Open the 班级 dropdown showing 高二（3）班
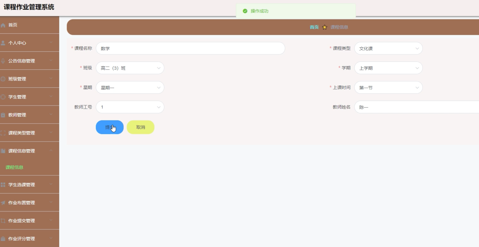This screenshot has width=479, height=247. coord(130,68)
